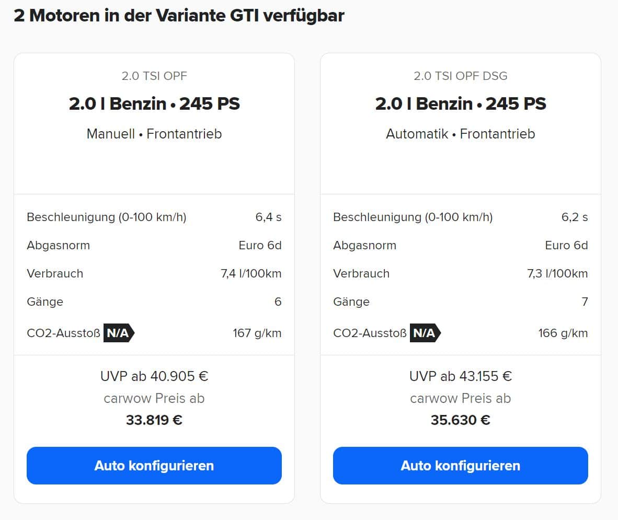
Task: Click the 6,2 s acceleration value
Action: [575, 217]
